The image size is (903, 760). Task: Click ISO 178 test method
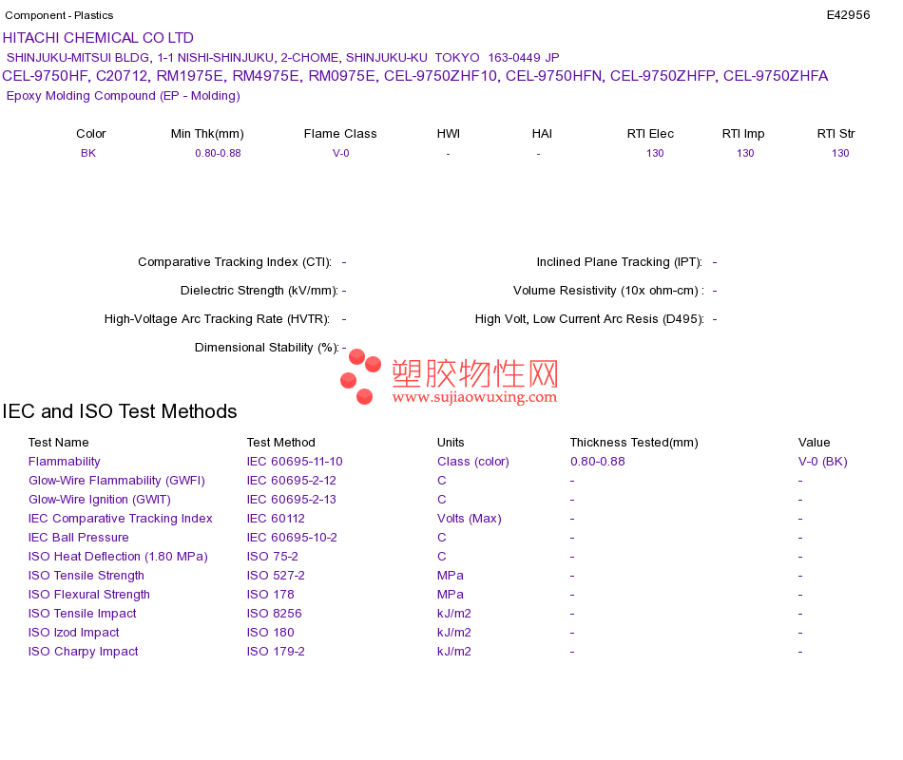(270, 595)
